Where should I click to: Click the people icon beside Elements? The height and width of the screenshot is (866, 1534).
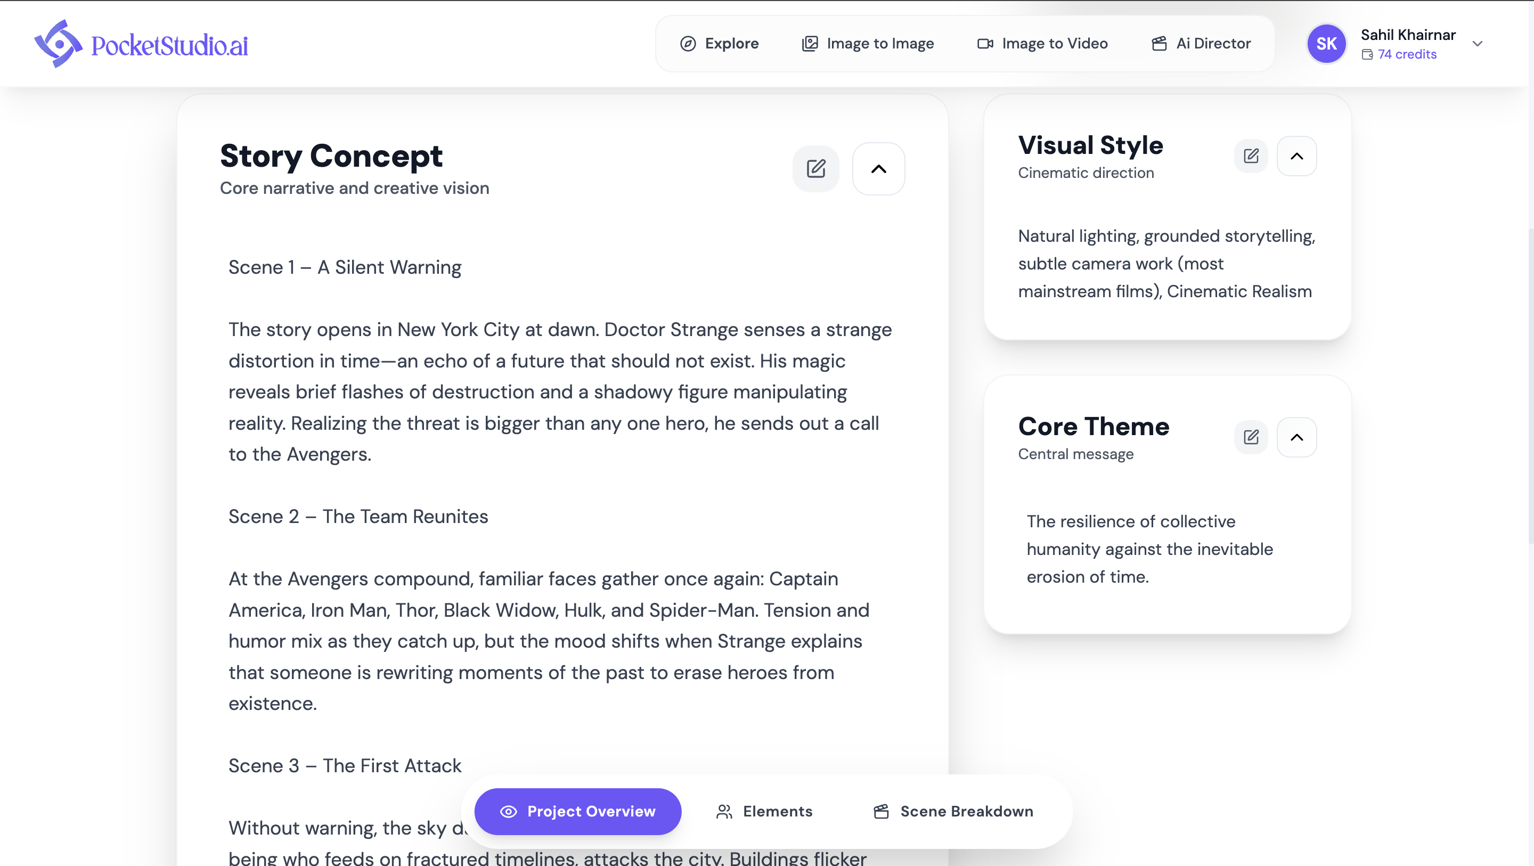point(724,811)
